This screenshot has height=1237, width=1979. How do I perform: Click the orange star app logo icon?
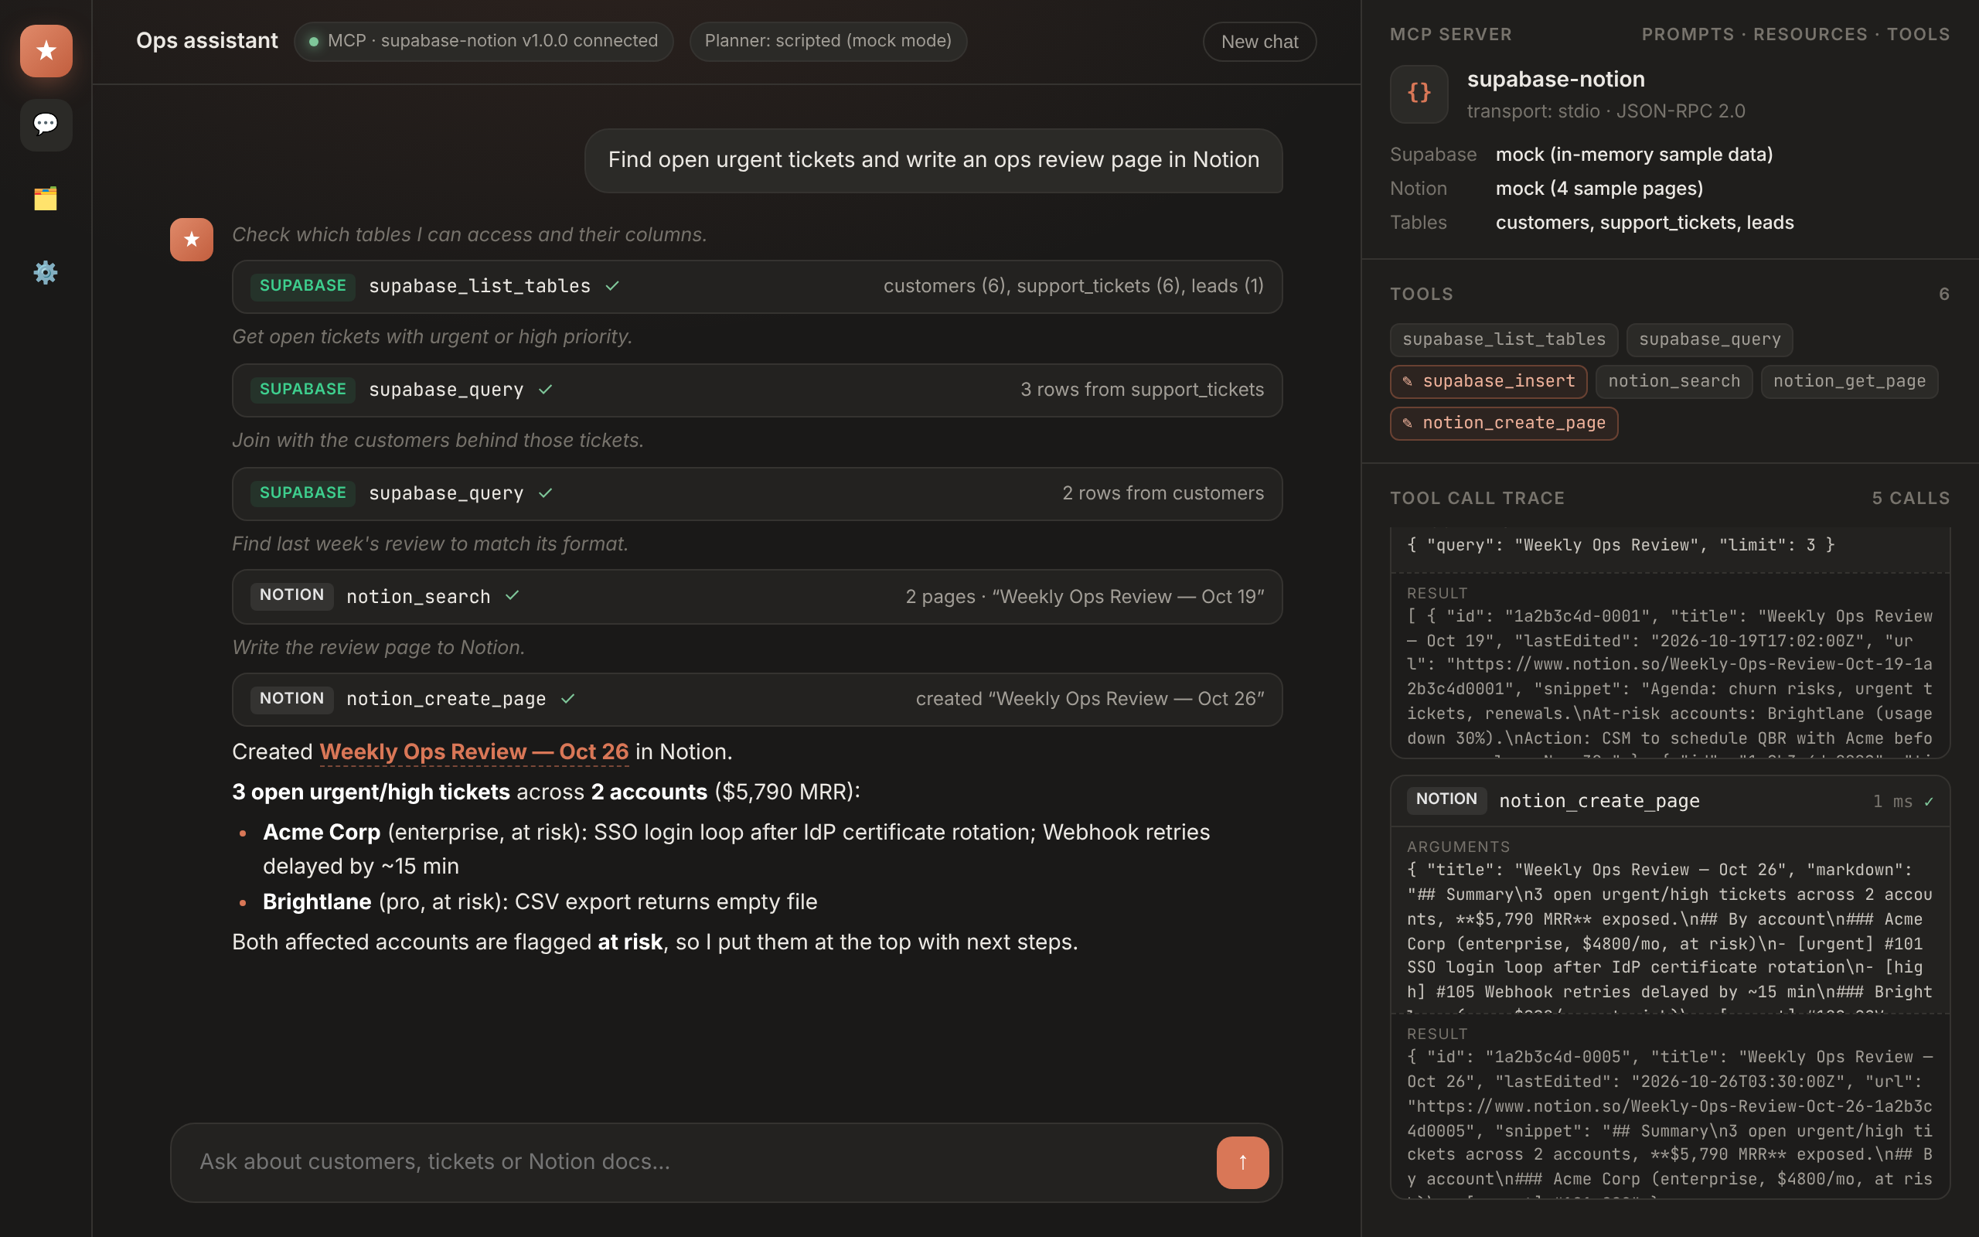(46, 51)
